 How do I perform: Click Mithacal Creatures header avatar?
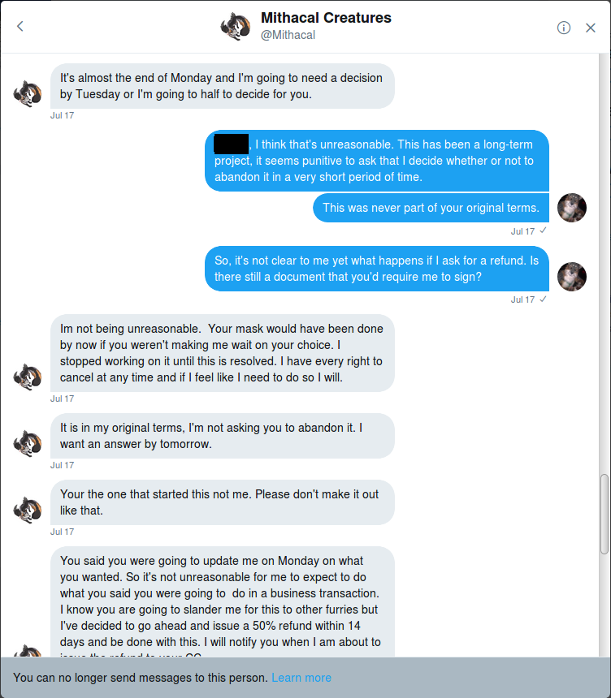tap(235, 26)
